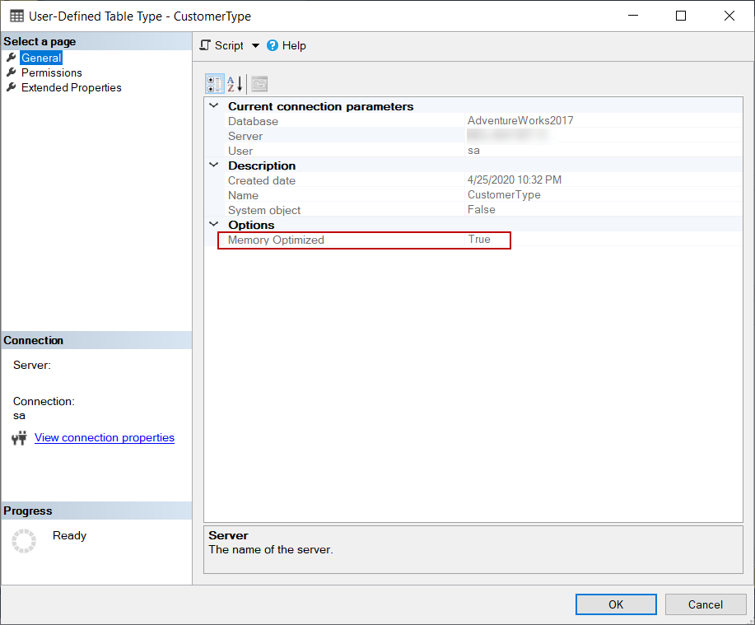Click the window title bar table icon
This screenshot has width=755, height=625.
pos(16,16)
